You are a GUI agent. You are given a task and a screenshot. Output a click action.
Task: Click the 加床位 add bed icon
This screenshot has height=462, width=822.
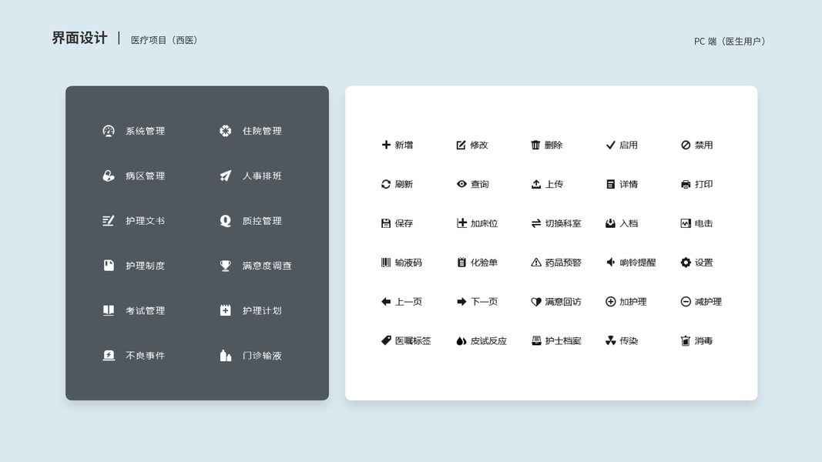pos(461,223)
